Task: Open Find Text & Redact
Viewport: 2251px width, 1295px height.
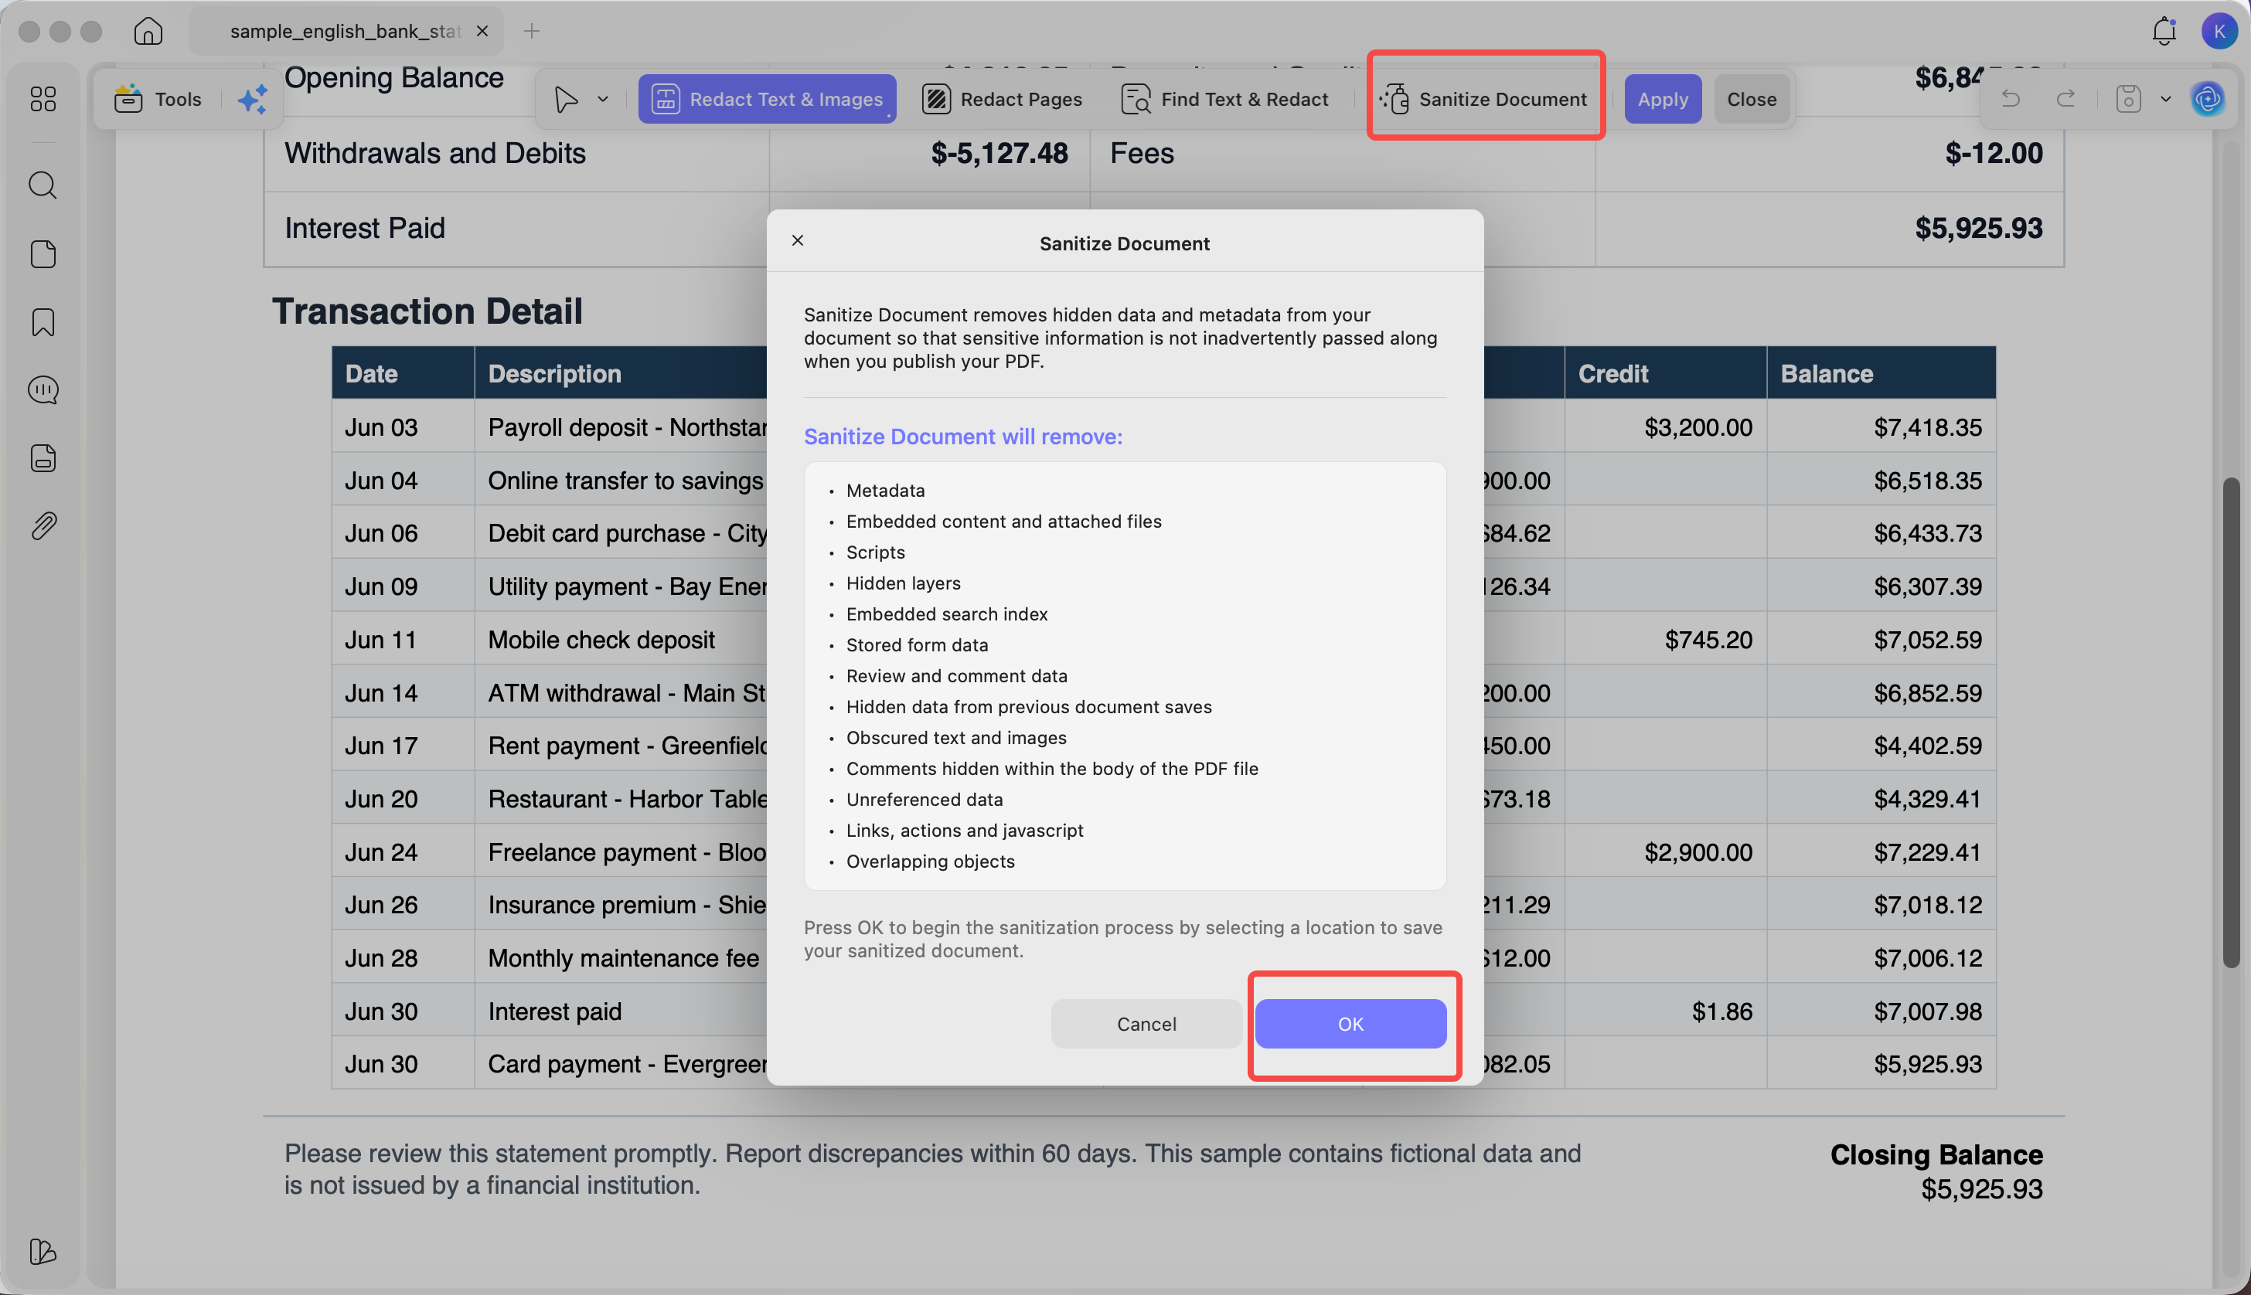Action: click(x=1225, y=99)
